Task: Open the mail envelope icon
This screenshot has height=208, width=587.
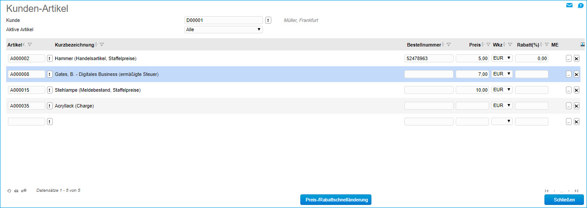Action: 569,6
